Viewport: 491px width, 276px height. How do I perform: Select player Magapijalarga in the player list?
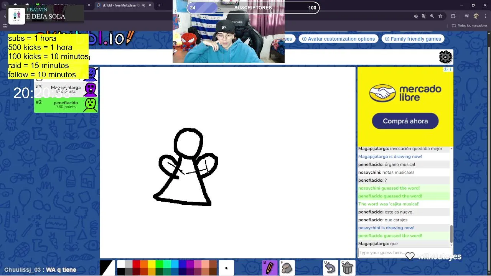click(x=66, y=90)
